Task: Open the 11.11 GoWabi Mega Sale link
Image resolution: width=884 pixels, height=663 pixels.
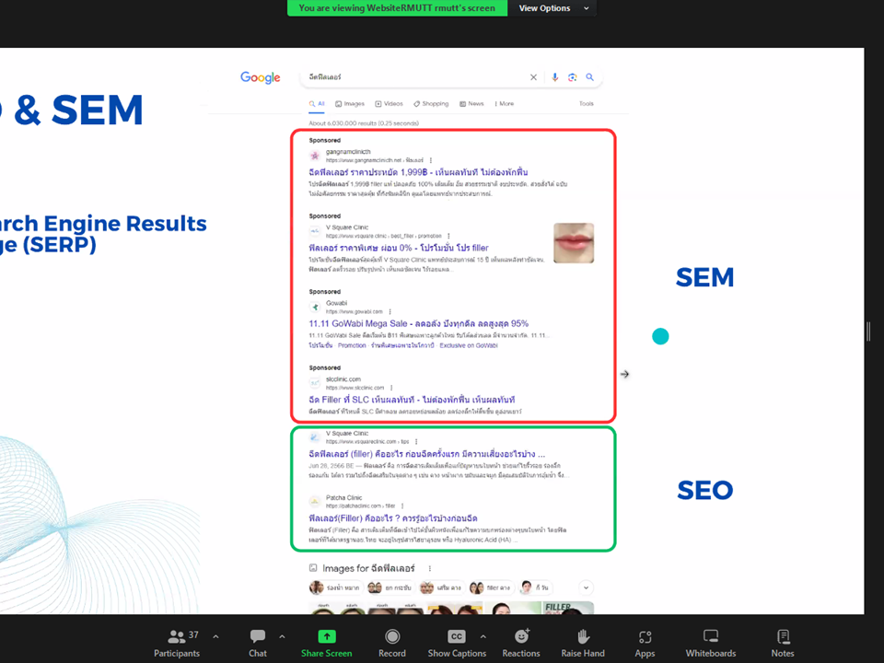Action: click(x=418, y=323)
